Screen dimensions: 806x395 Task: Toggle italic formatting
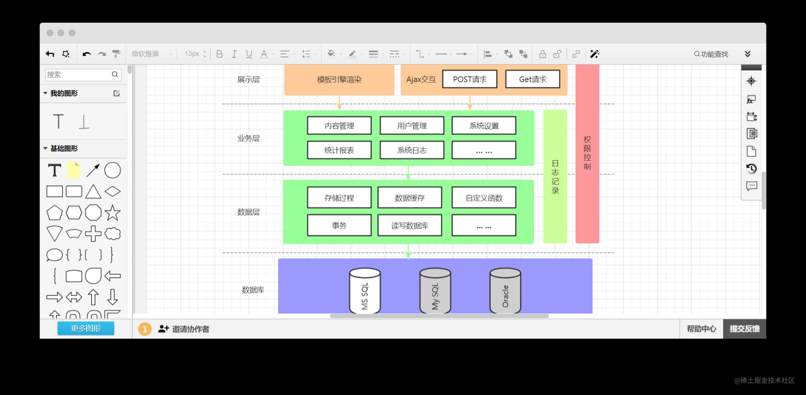pyautogui.click(x=234, y=54)
